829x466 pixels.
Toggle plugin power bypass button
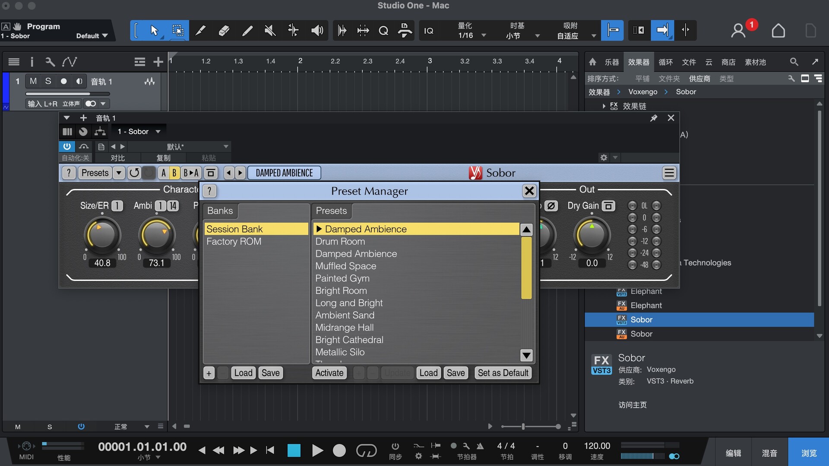(67, 147)
